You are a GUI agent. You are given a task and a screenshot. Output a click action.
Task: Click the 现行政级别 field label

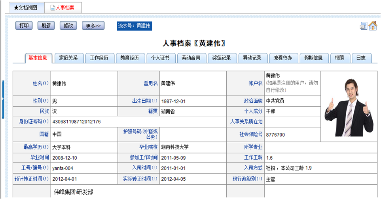pyautogui.click(x=247, y=179)
